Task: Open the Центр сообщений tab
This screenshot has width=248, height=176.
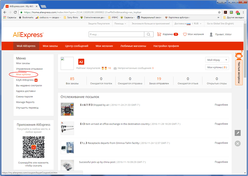Action: (77, 46)
